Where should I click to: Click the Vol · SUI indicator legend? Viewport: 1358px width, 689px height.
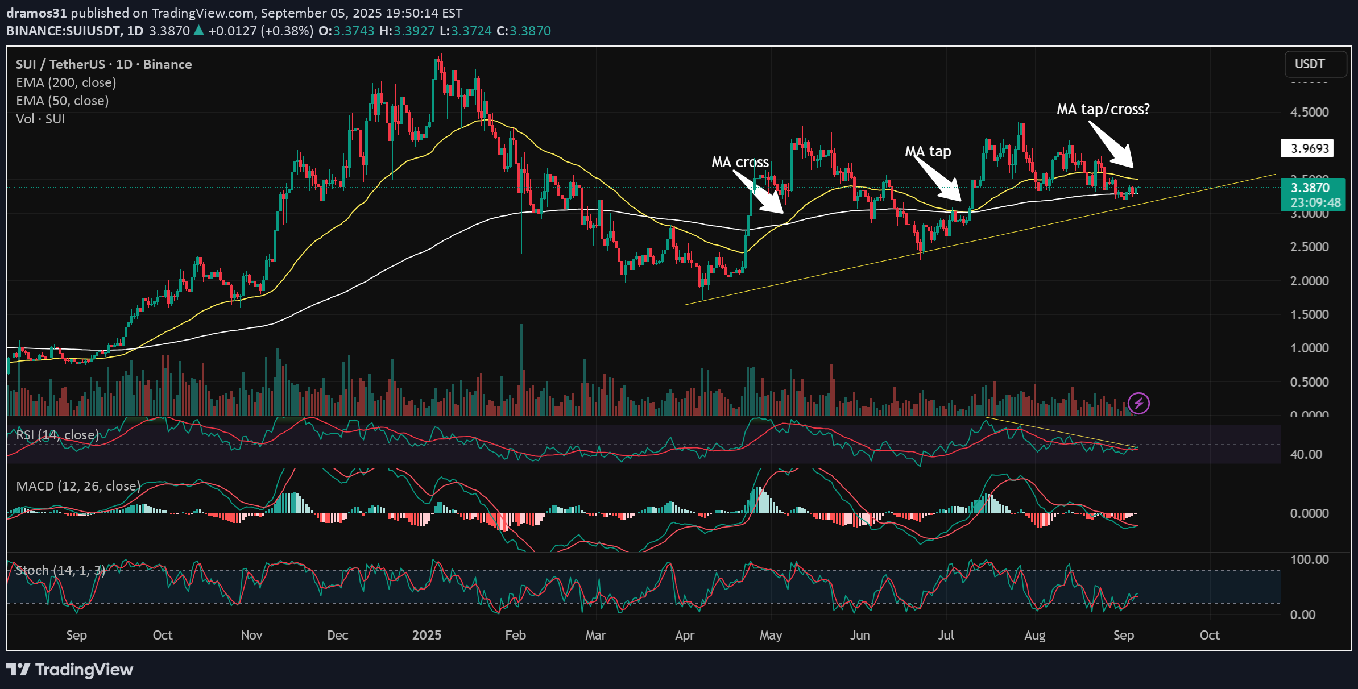pyautogui.click(x=40, y=119)
